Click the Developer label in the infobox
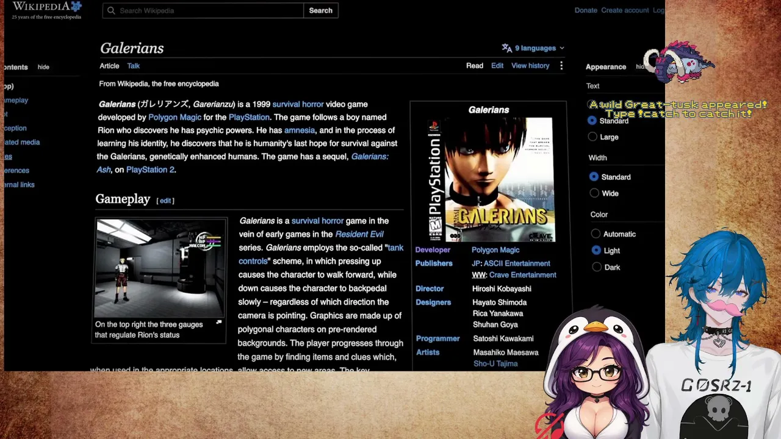The width and height of the screenshot is (781, 439). pyautogui.click(x=433, y=250)
